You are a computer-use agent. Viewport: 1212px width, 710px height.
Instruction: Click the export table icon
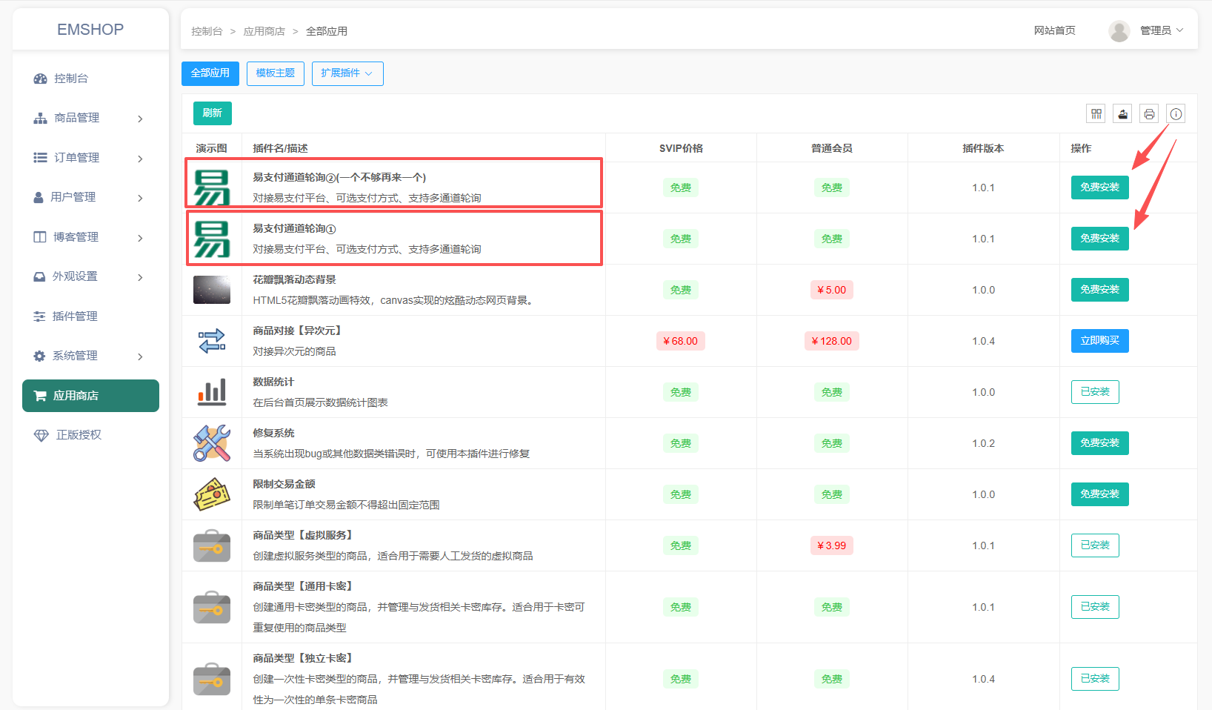point(1122,113)
